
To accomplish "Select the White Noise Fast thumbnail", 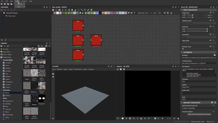I will [34, 111].
